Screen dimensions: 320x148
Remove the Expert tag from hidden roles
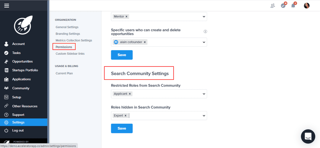[x=125, y=116]
